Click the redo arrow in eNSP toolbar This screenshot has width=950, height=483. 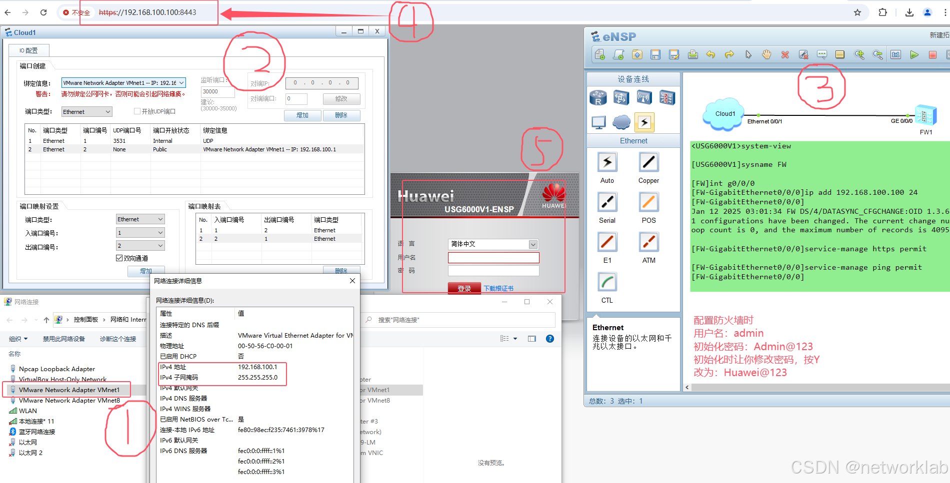point(729,54)
